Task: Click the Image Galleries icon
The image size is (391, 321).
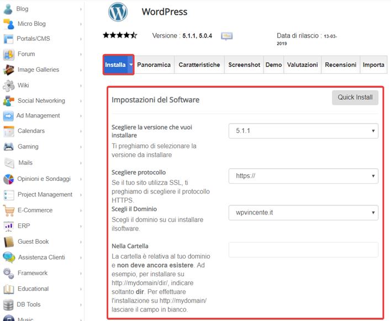Action: 9,70
